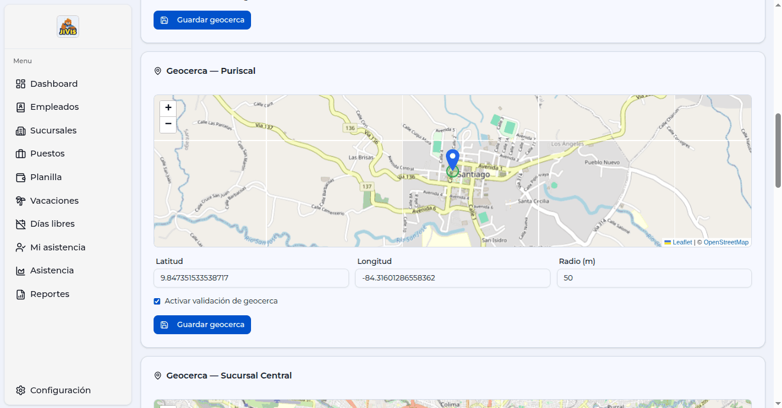
Task: Click the Configuración gear icon
Action: (x=21, y=390)
